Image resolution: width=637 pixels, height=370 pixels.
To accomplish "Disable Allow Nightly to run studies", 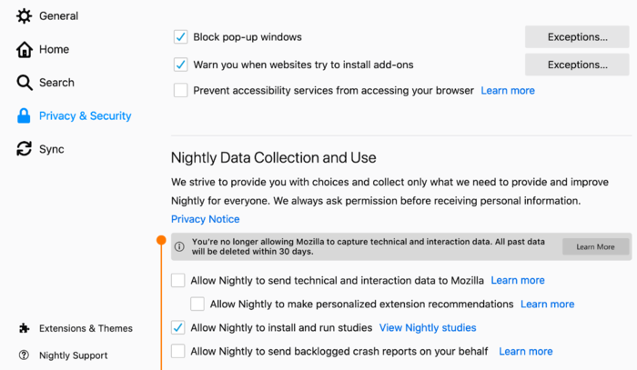I will tap(178, 327).
